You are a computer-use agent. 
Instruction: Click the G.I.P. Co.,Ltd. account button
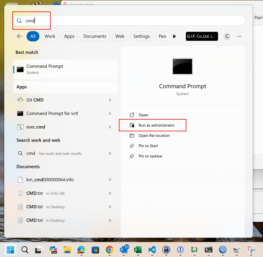pos(202,36)
